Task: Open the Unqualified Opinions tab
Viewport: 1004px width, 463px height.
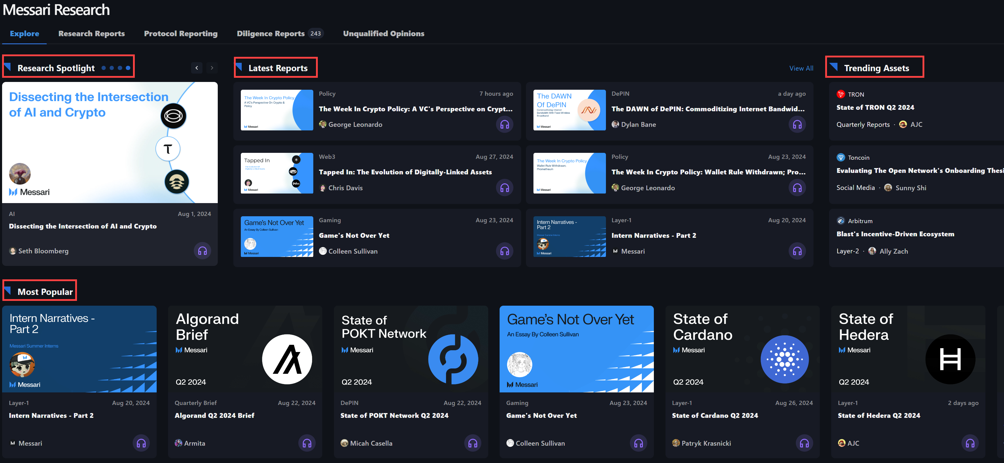Action: [x=383, y=33]
